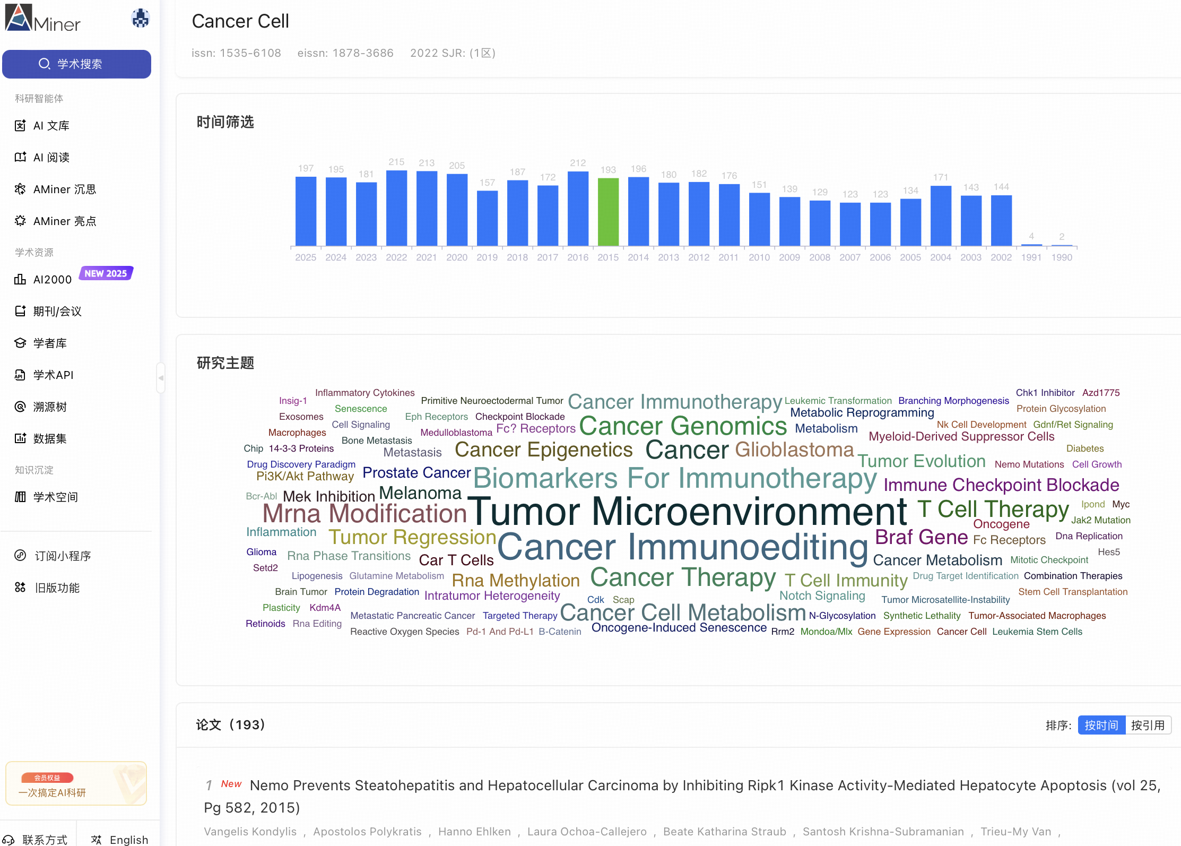Collapse the left sidebar handle
1181x846 pixels.
tap(161, 378)
